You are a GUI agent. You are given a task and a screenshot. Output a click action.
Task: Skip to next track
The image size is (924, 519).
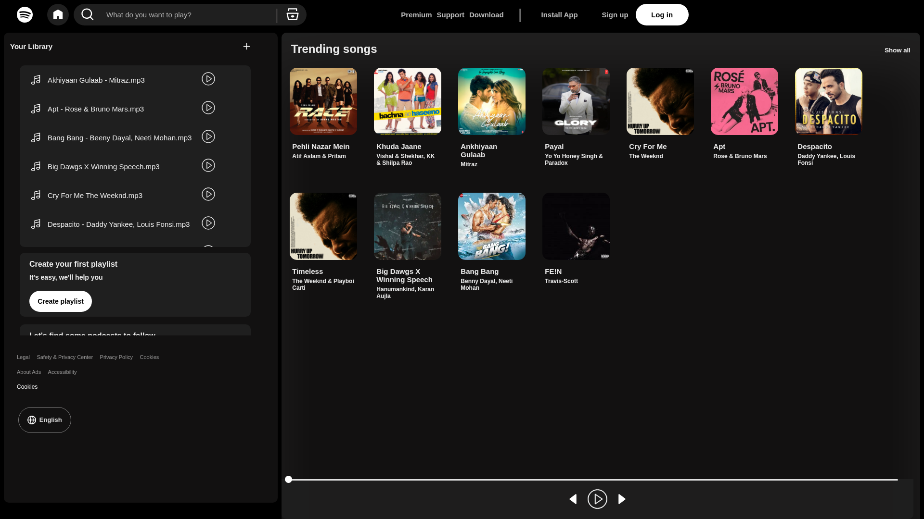tap(622, 499)
